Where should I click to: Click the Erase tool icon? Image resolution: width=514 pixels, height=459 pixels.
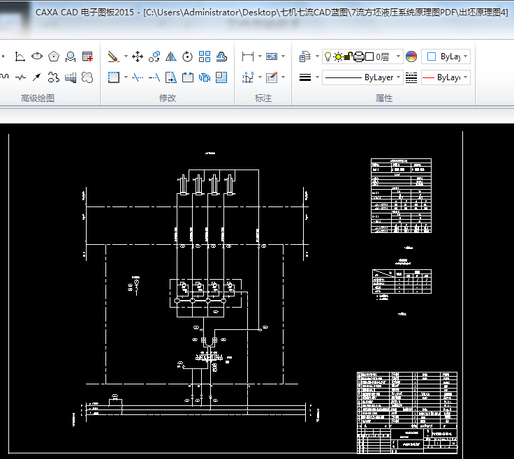114,57
